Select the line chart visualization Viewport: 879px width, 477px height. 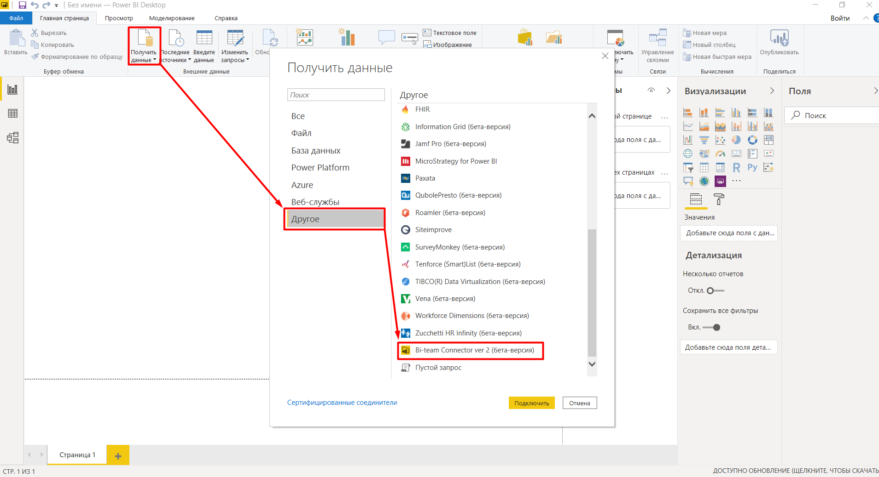(688, 126)
